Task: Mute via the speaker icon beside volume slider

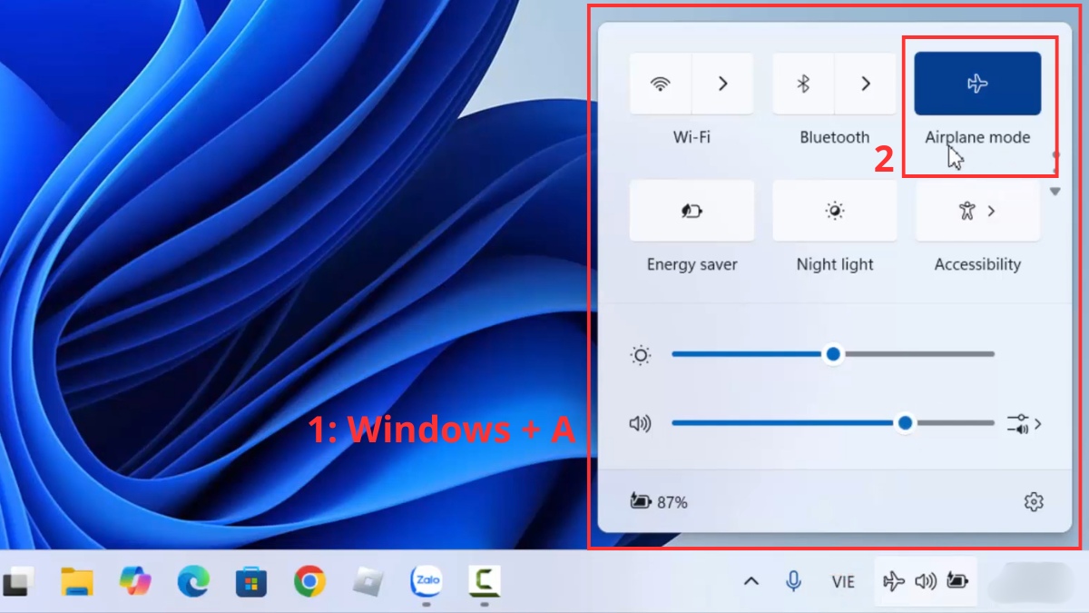Action: [x=641, y=423]
